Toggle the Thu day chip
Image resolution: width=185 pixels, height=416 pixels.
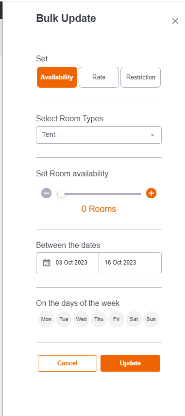(99, 319)
